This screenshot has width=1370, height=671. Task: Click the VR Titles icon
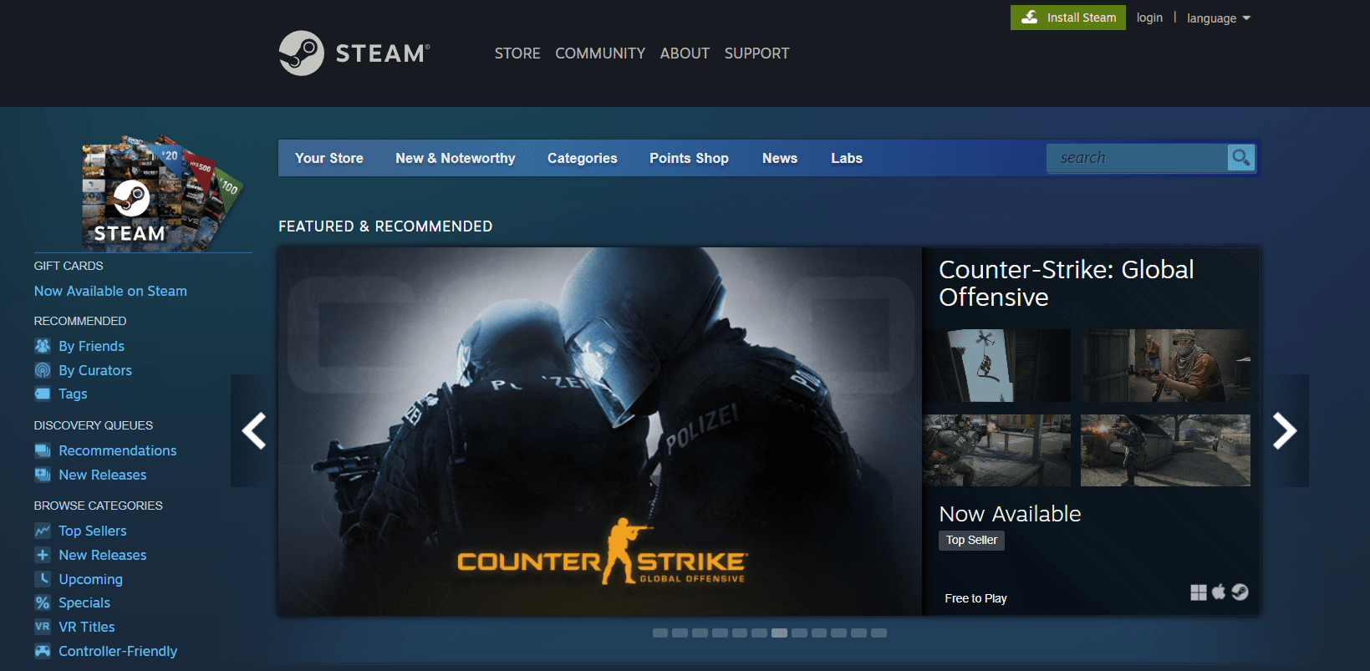43,627
